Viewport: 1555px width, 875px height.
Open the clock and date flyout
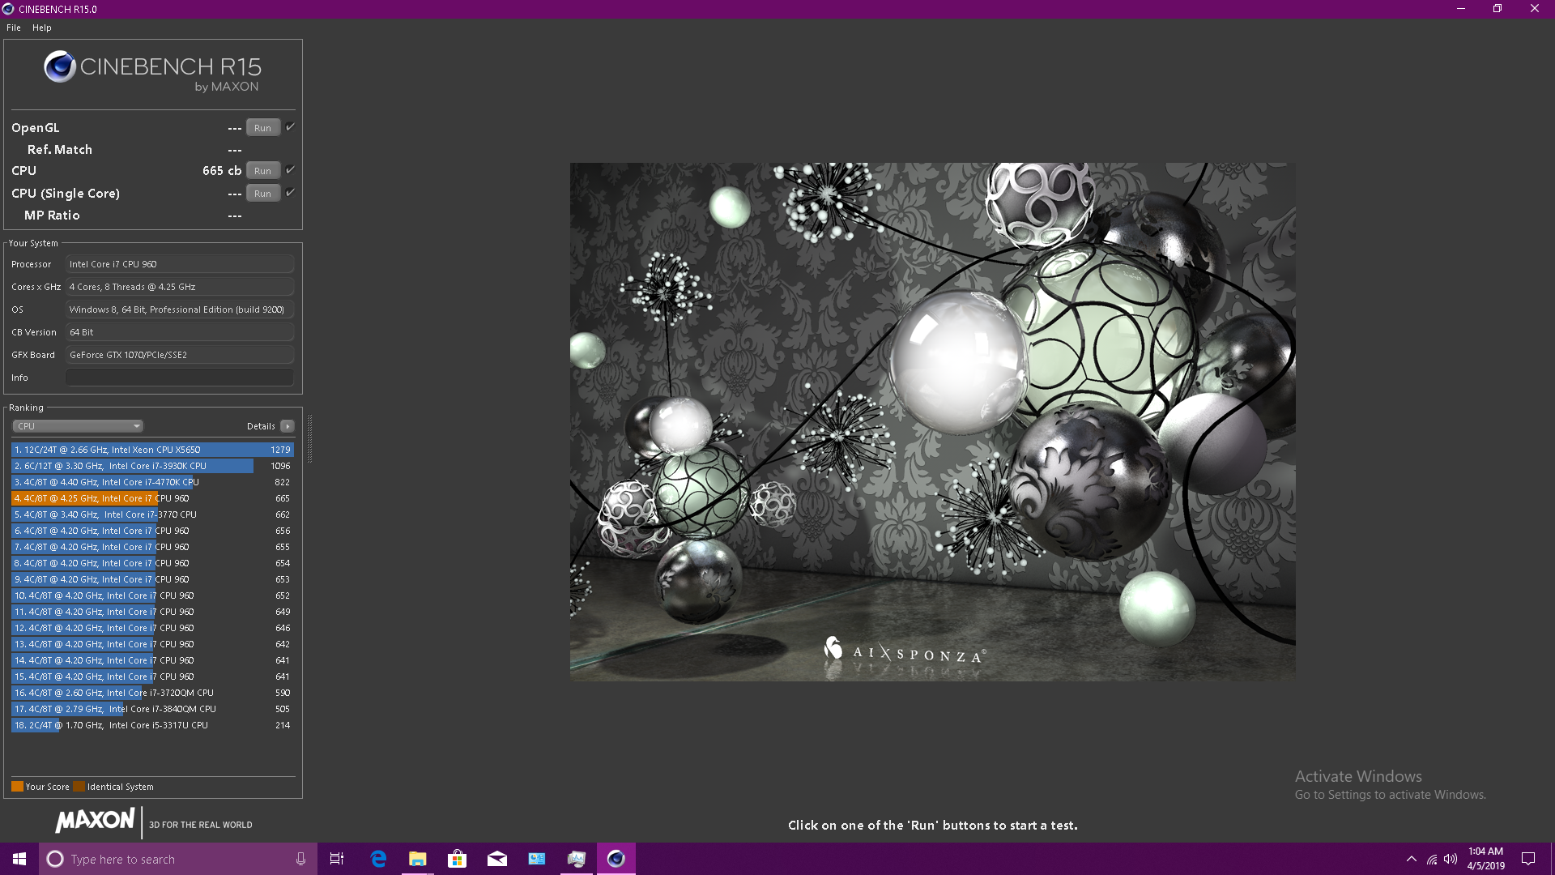1486,859
